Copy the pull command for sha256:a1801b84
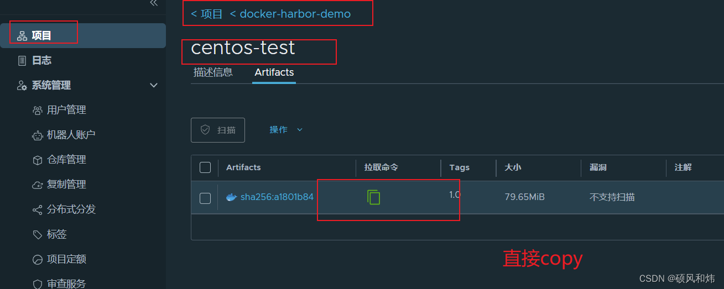 (x=374, y=197)
